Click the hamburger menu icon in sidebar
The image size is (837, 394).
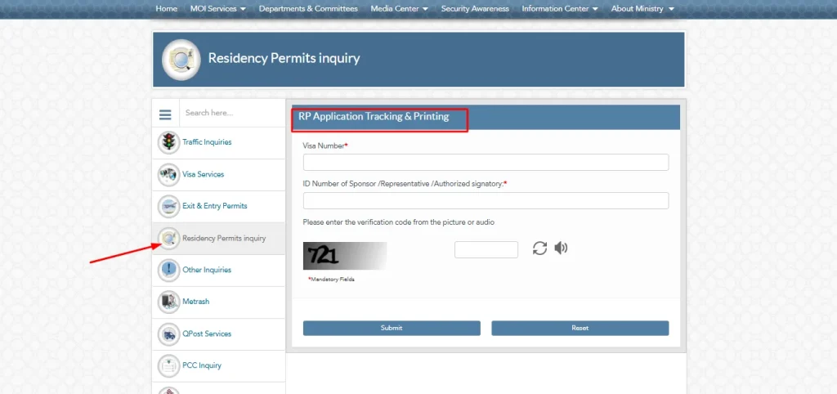pyautogui.click(x=165, y=114)
